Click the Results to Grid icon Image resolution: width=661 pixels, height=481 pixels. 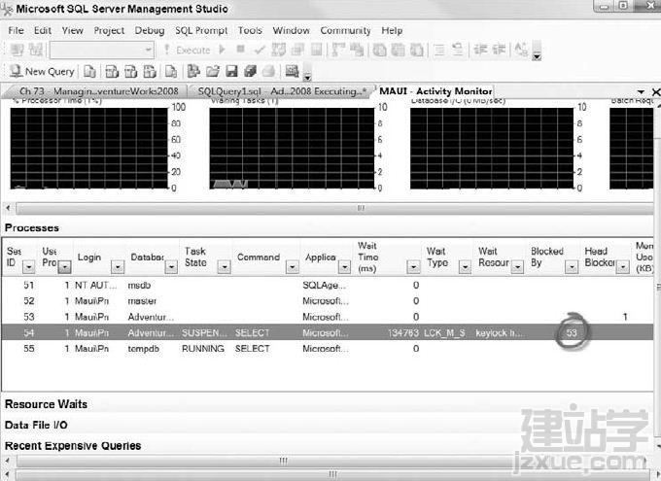pos(398,50)
